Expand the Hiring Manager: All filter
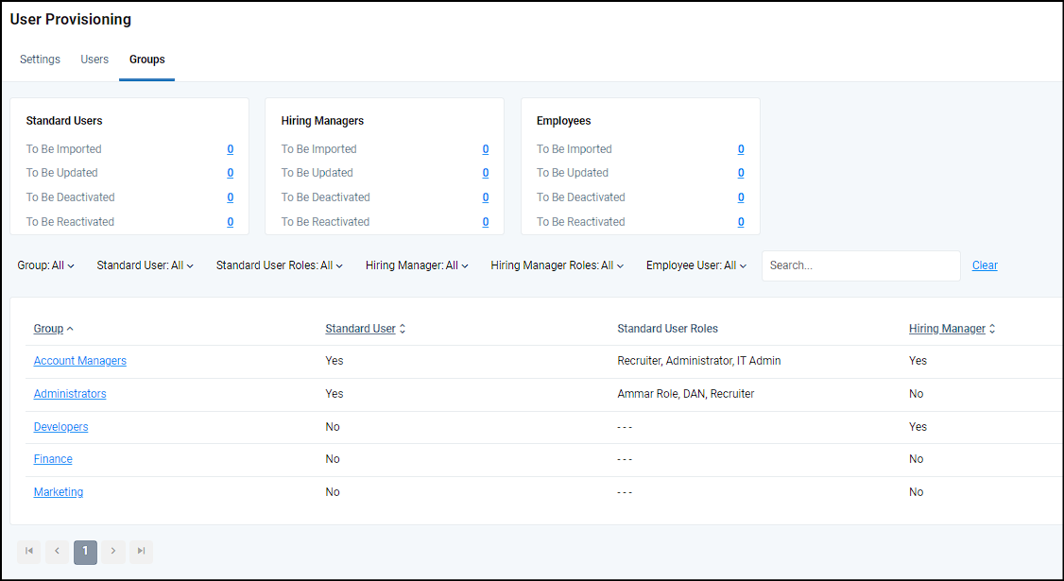The width and height of the screenshot is (1064, 581). [x=416, y=265]
